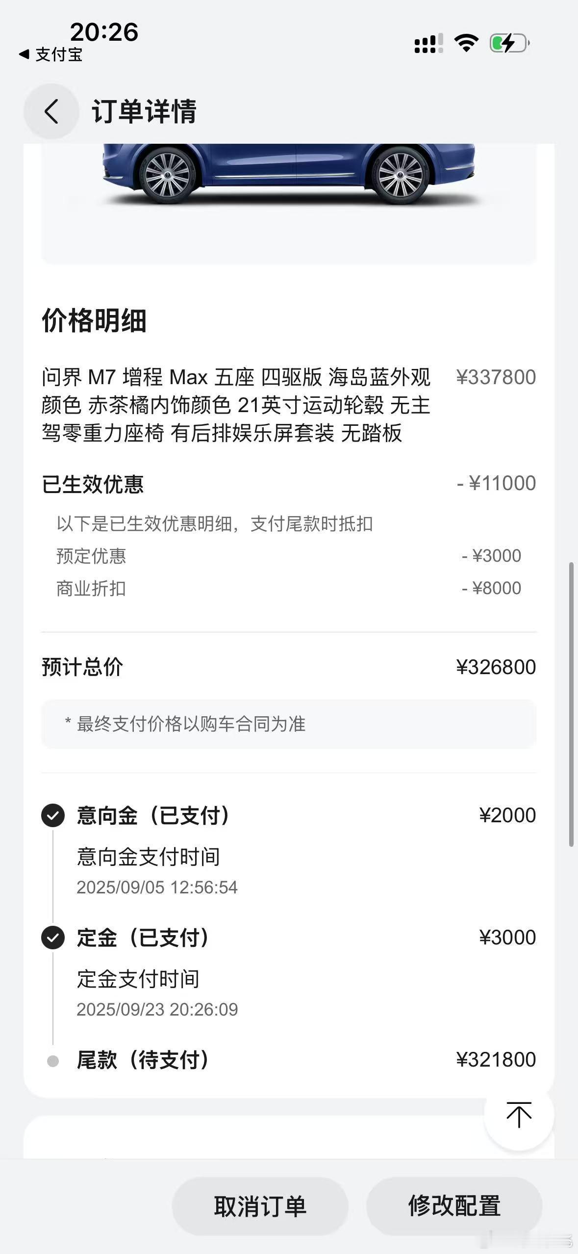Tap the 订单详情 page title
This screenshot has width=578, height=1254.
click(144, 111)
